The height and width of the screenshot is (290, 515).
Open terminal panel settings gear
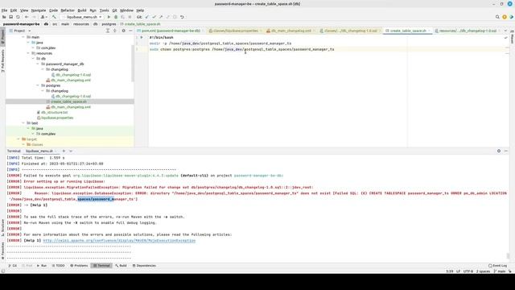click(x=499, y=151)
